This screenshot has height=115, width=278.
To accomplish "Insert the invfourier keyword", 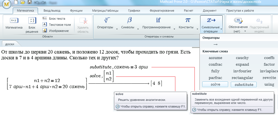I will [x=242, y=71].
